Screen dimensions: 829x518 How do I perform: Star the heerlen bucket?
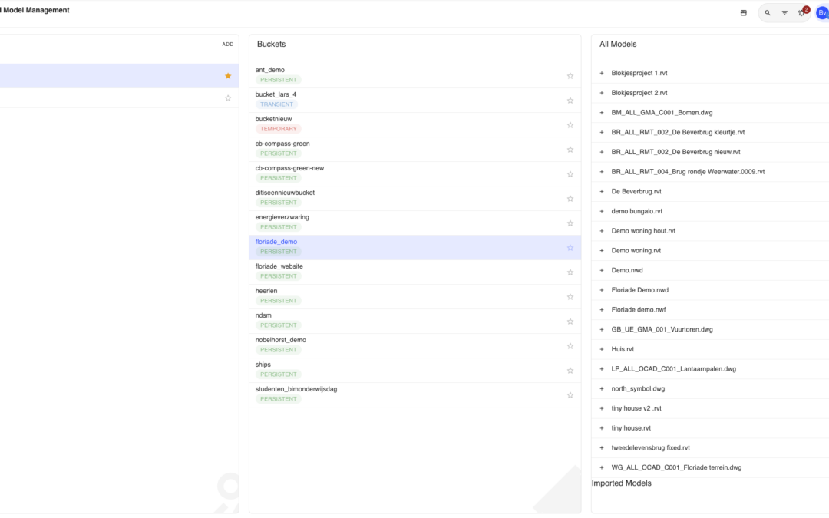[570, 297]
